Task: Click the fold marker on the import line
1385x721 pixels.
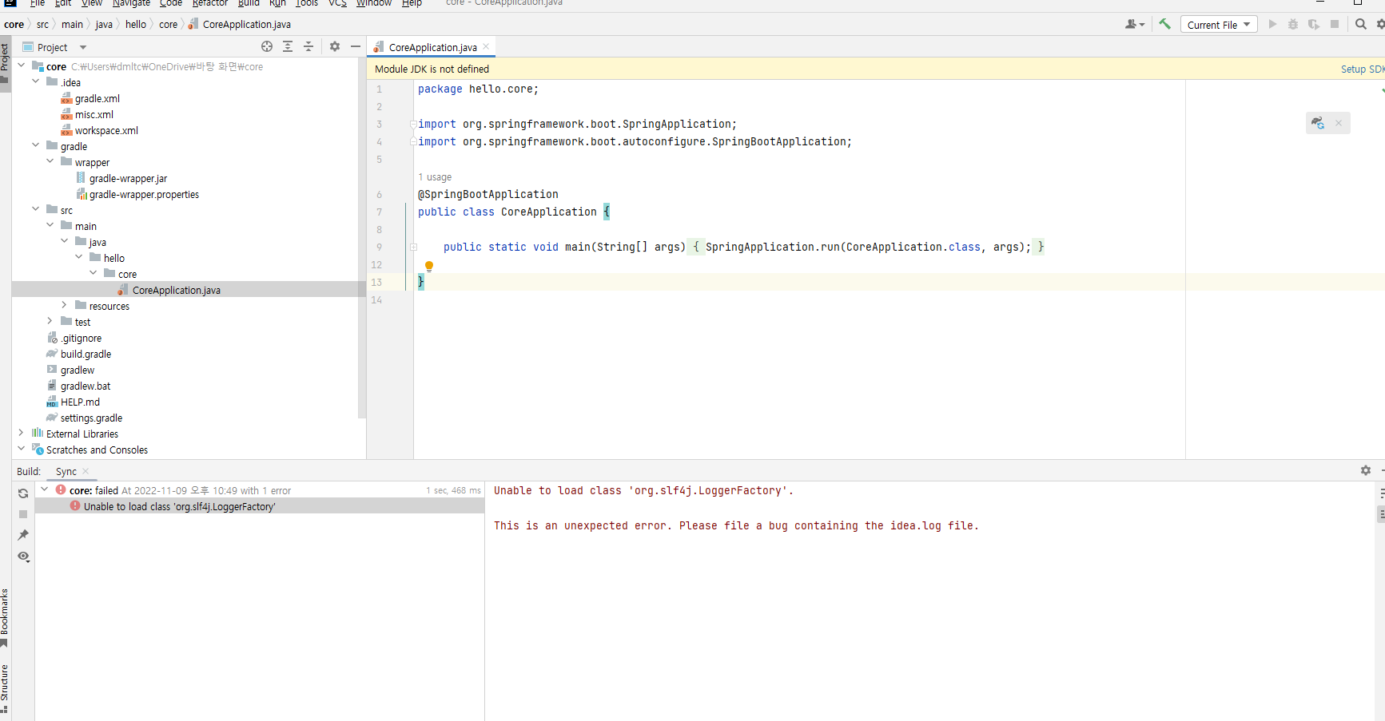Action: tap(414, 125)
